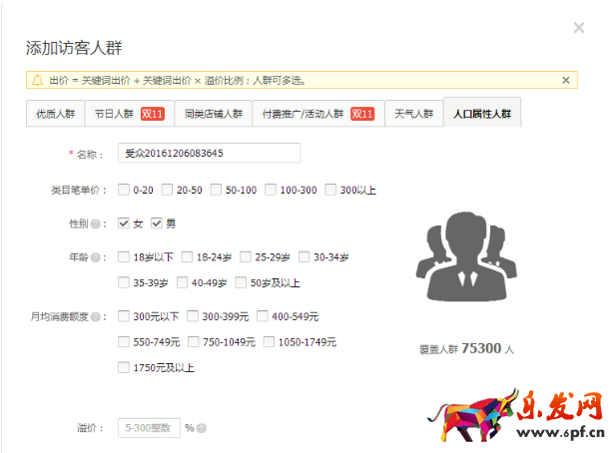Enable the 1750元及以上 spending option
This screenshot has width=615, height=453.
124,367
